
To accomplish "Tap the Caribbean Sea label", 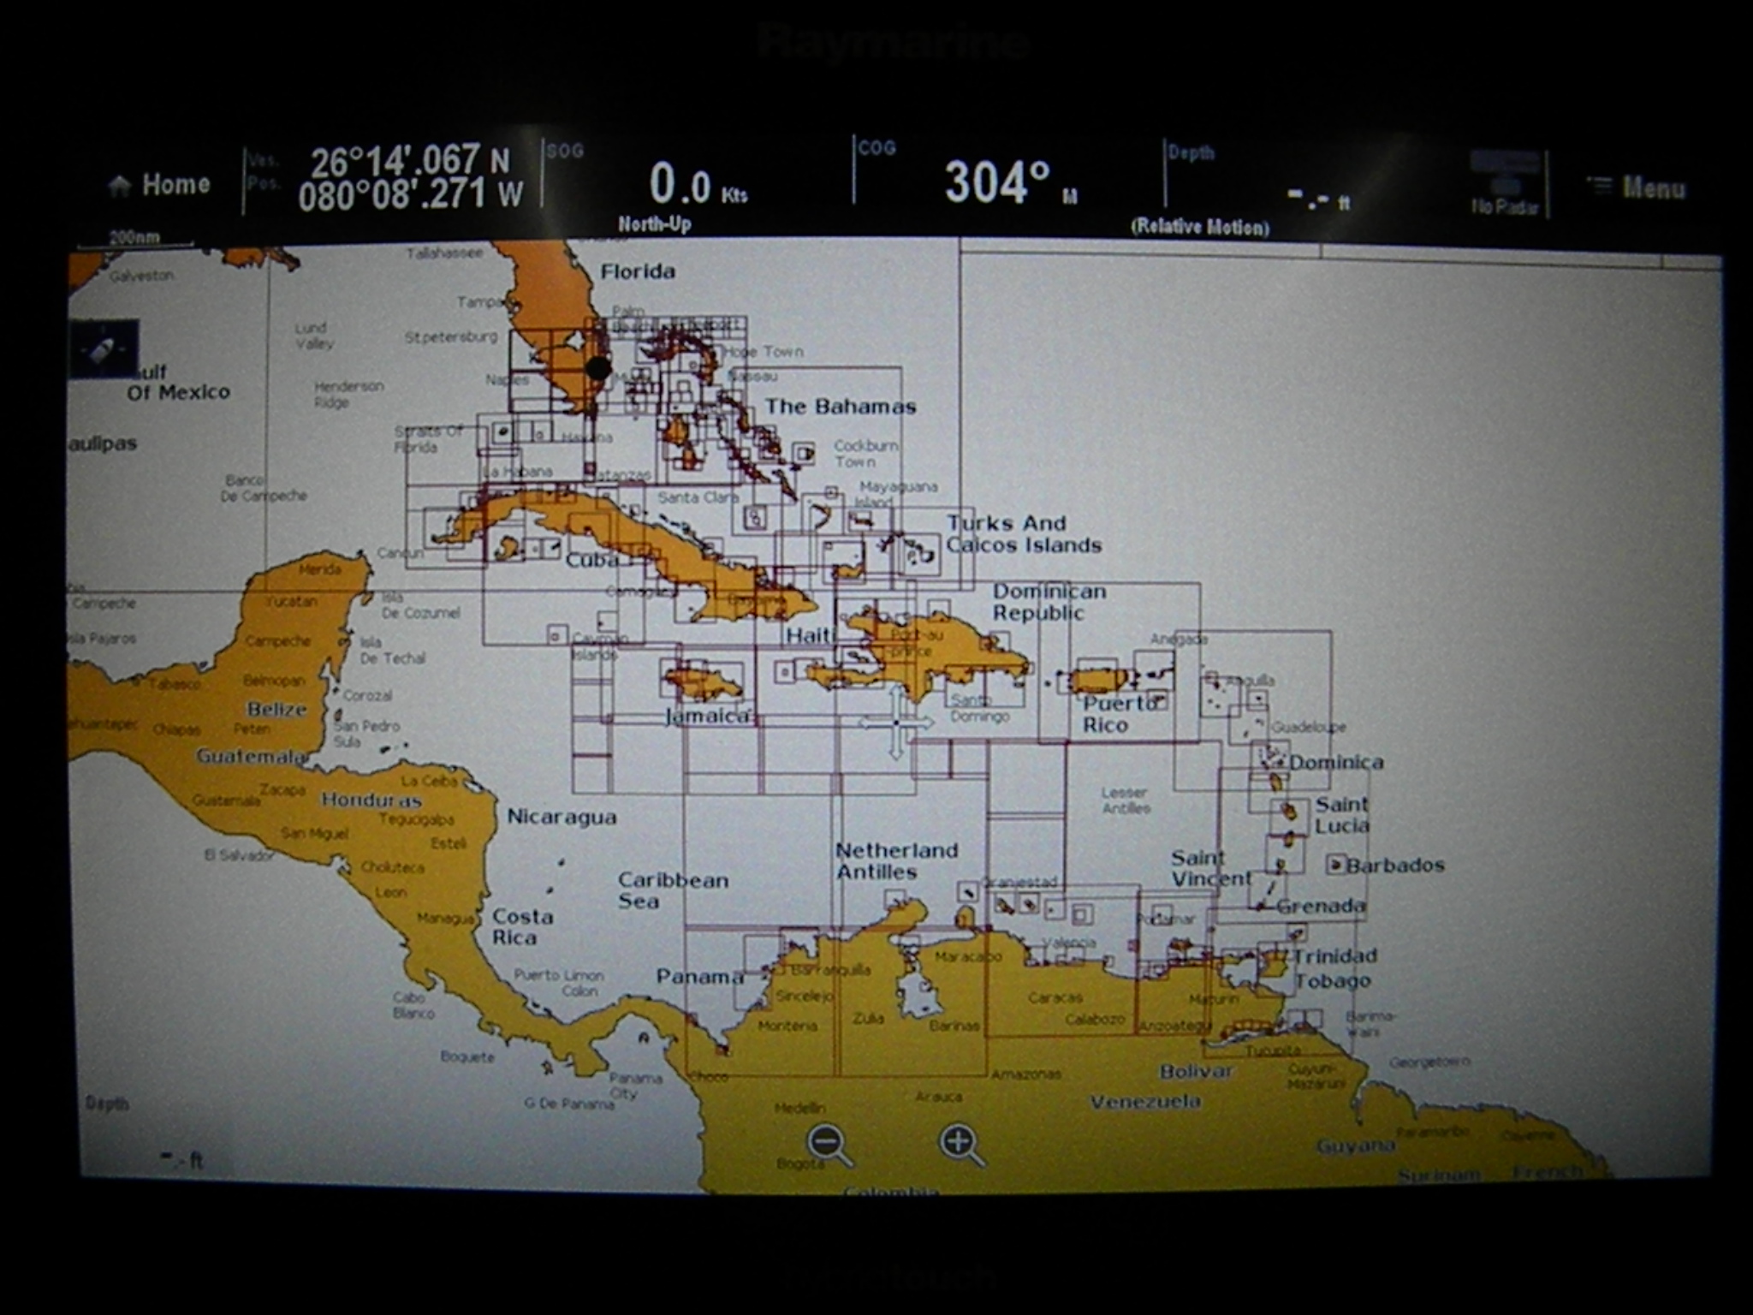I will [x=673, y=890].
